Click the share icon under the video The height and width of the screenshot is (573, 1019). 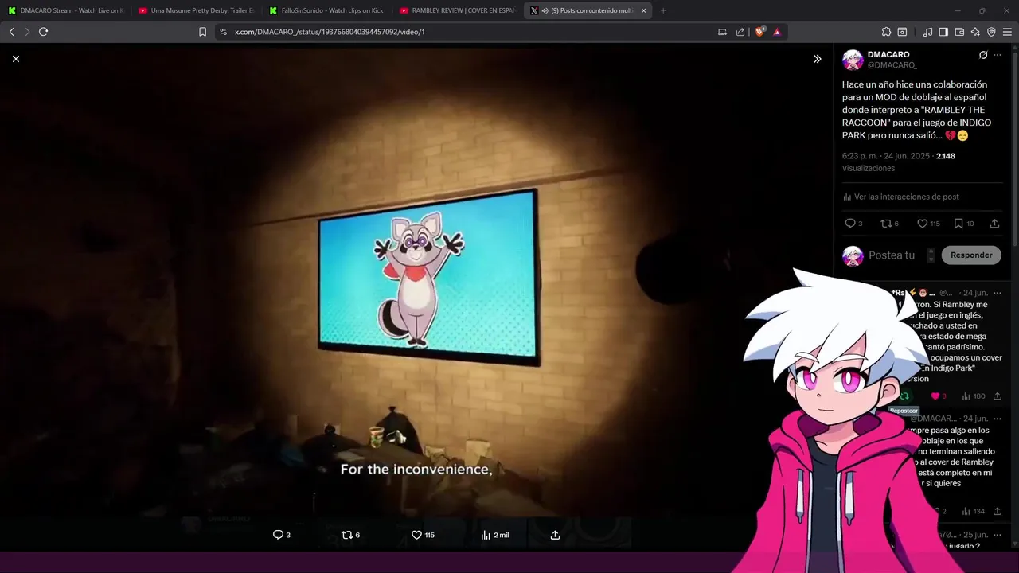[555, 535]
